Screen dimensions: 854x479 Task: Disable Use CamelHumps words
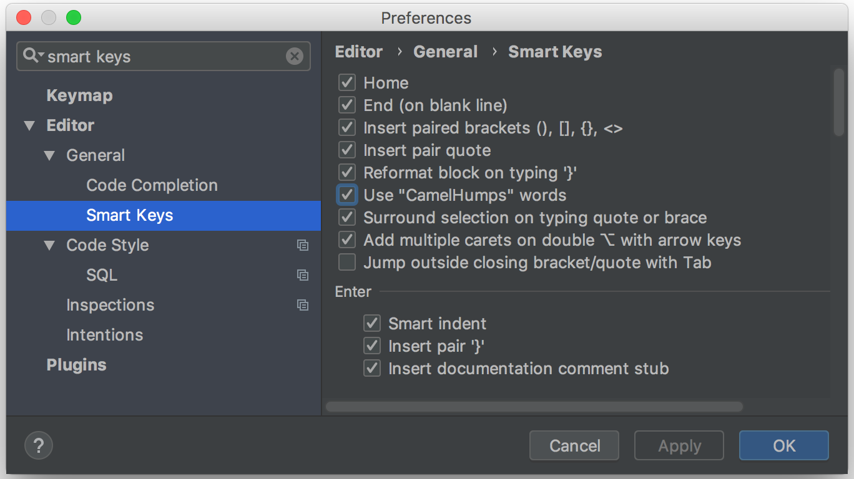pos(347,195)
